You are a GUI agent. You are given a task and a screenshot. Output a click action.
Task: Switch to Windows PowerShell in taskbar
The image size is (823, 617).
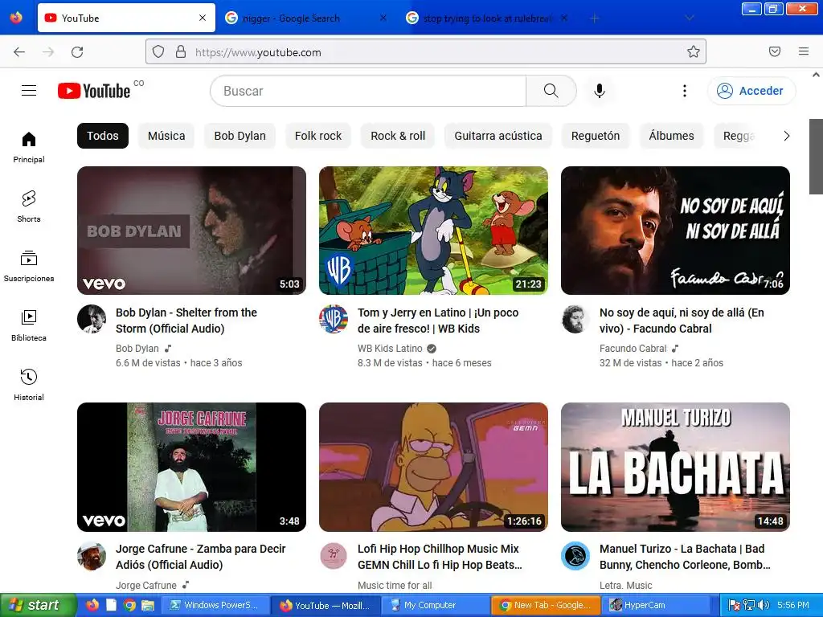(x=215, y=605)
